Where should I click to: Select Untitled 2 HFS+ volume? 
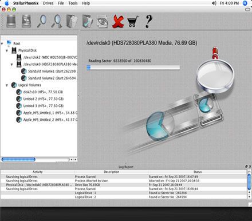click(x=44, y=99)
